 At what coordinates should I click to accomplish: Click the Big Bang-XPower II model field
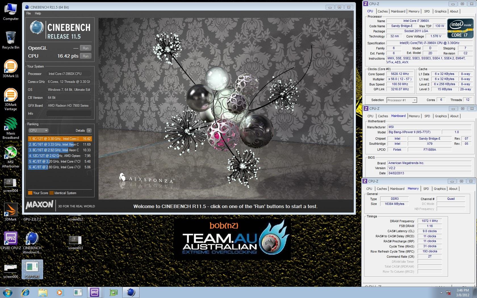click(414, 132)
